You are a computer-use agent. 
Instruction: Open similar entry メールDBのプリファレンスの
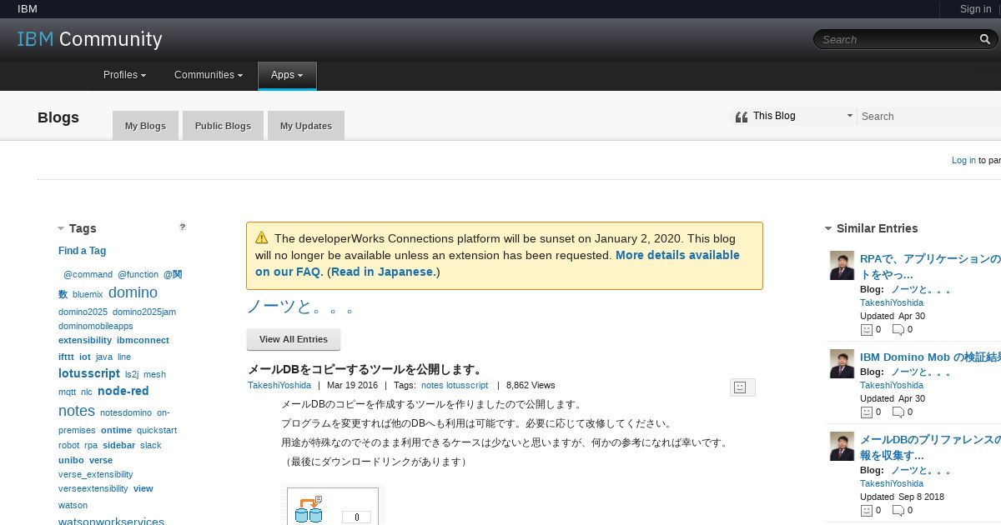click(x=930, y=447)
